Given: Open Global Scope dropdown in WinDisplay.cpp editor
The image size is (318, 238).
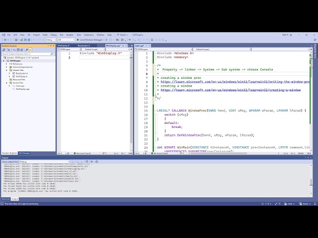Looking at the screenshot, I should [x=93, y=50].
